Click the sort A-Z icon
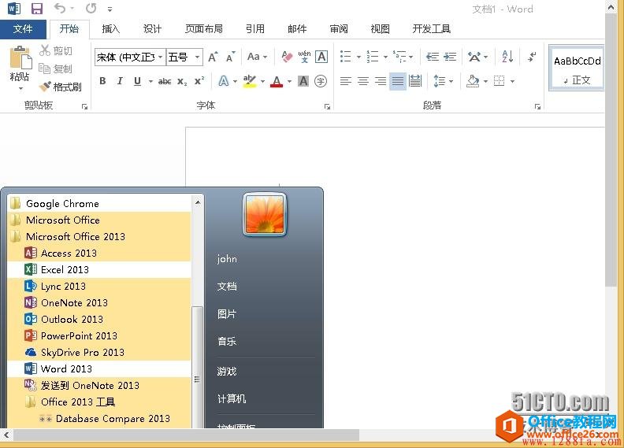This screenshot has height=448, width=624. point(507,57)
